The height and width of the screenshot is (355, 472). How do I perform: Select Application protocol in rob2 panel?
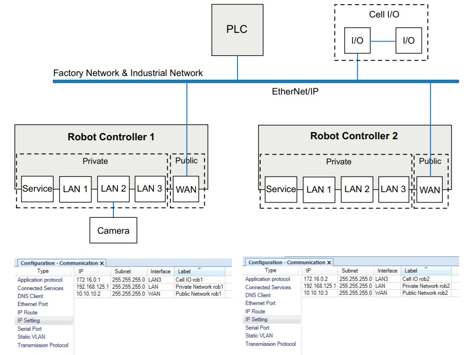(x=267, y=279)
